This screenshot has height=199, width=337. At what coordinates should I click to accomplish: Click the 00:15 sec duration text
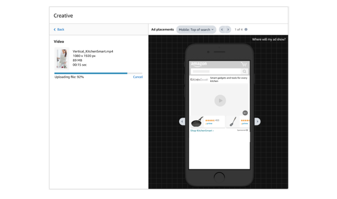[80, 65]
